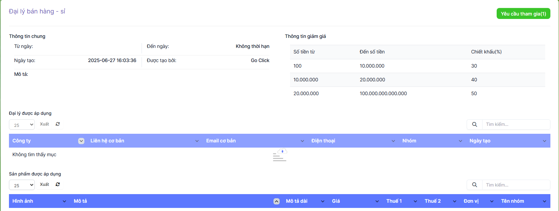The width and height of the screenshot is (559, 211).
Task: Expand sort arrow on Điện thoại column
Action: tap(393, 141)
